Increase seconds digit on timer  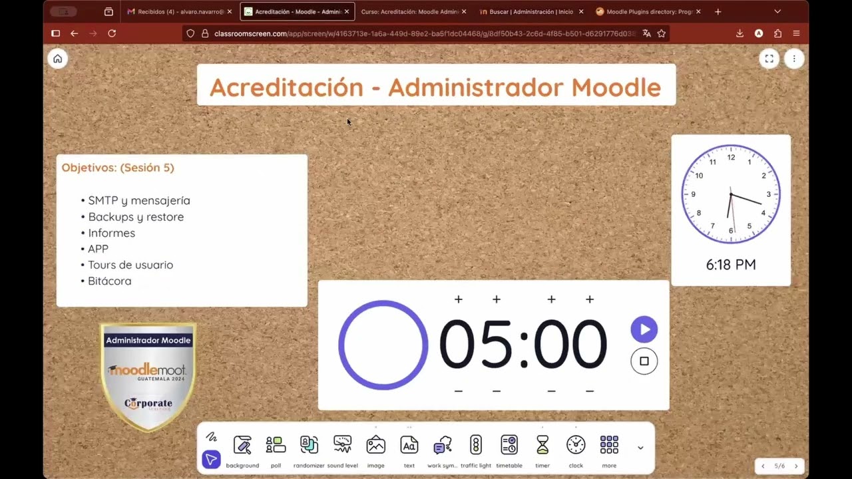[590, 300]
